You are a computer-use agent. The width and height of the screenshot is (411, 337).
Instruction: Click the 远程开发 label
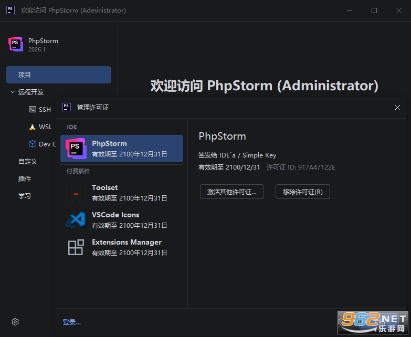tap(30, 92)
